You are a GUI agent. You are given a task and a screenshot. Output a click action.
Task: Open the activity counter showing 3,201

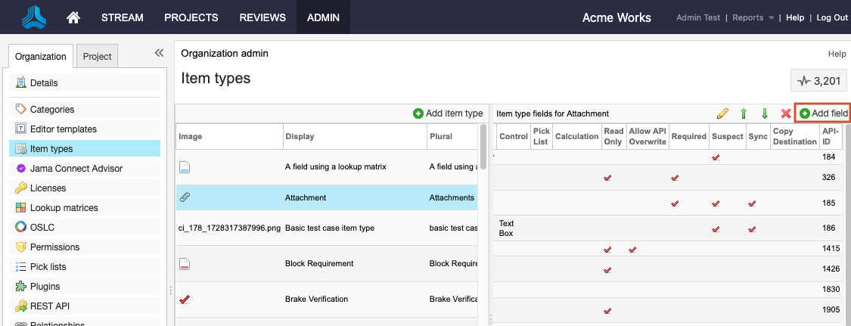point(818,82)
